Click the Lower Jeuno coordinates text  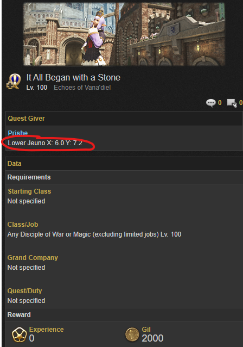pos(45,143)
